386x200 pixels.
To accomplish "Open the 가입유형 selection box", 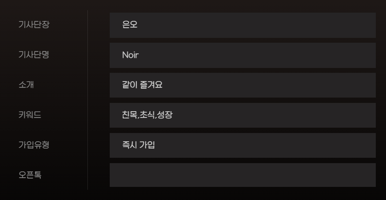I will coord(242,145).
